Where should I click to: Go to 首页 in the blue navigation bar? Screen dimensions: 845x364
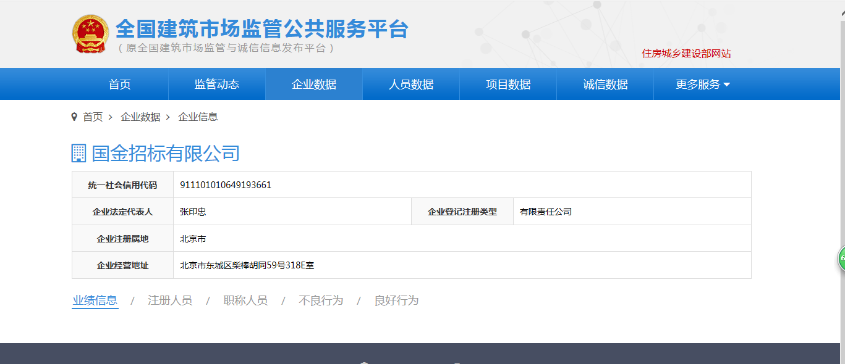(120, 85)
